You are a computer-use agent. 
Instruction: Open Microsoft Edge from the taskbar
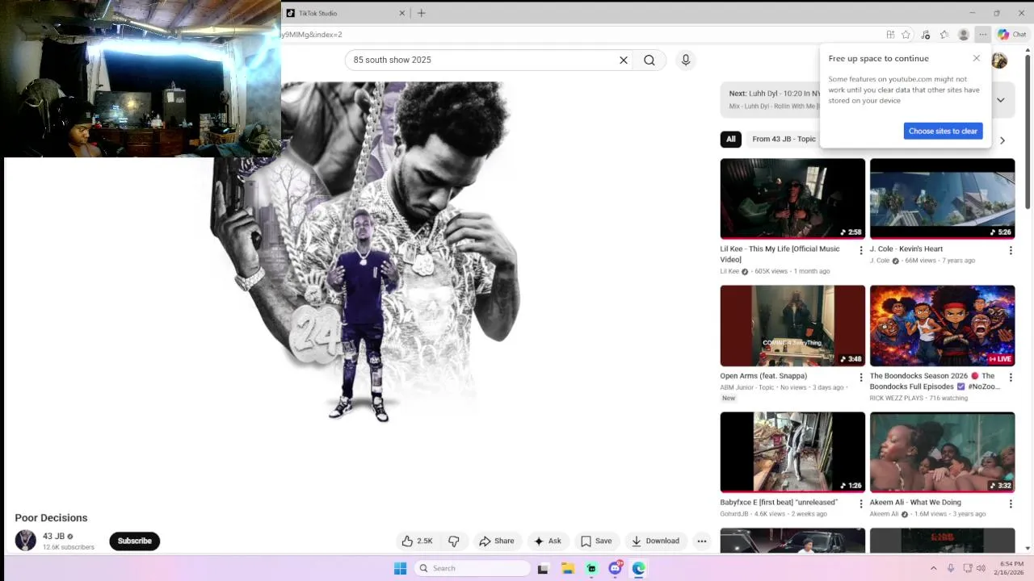639,568
